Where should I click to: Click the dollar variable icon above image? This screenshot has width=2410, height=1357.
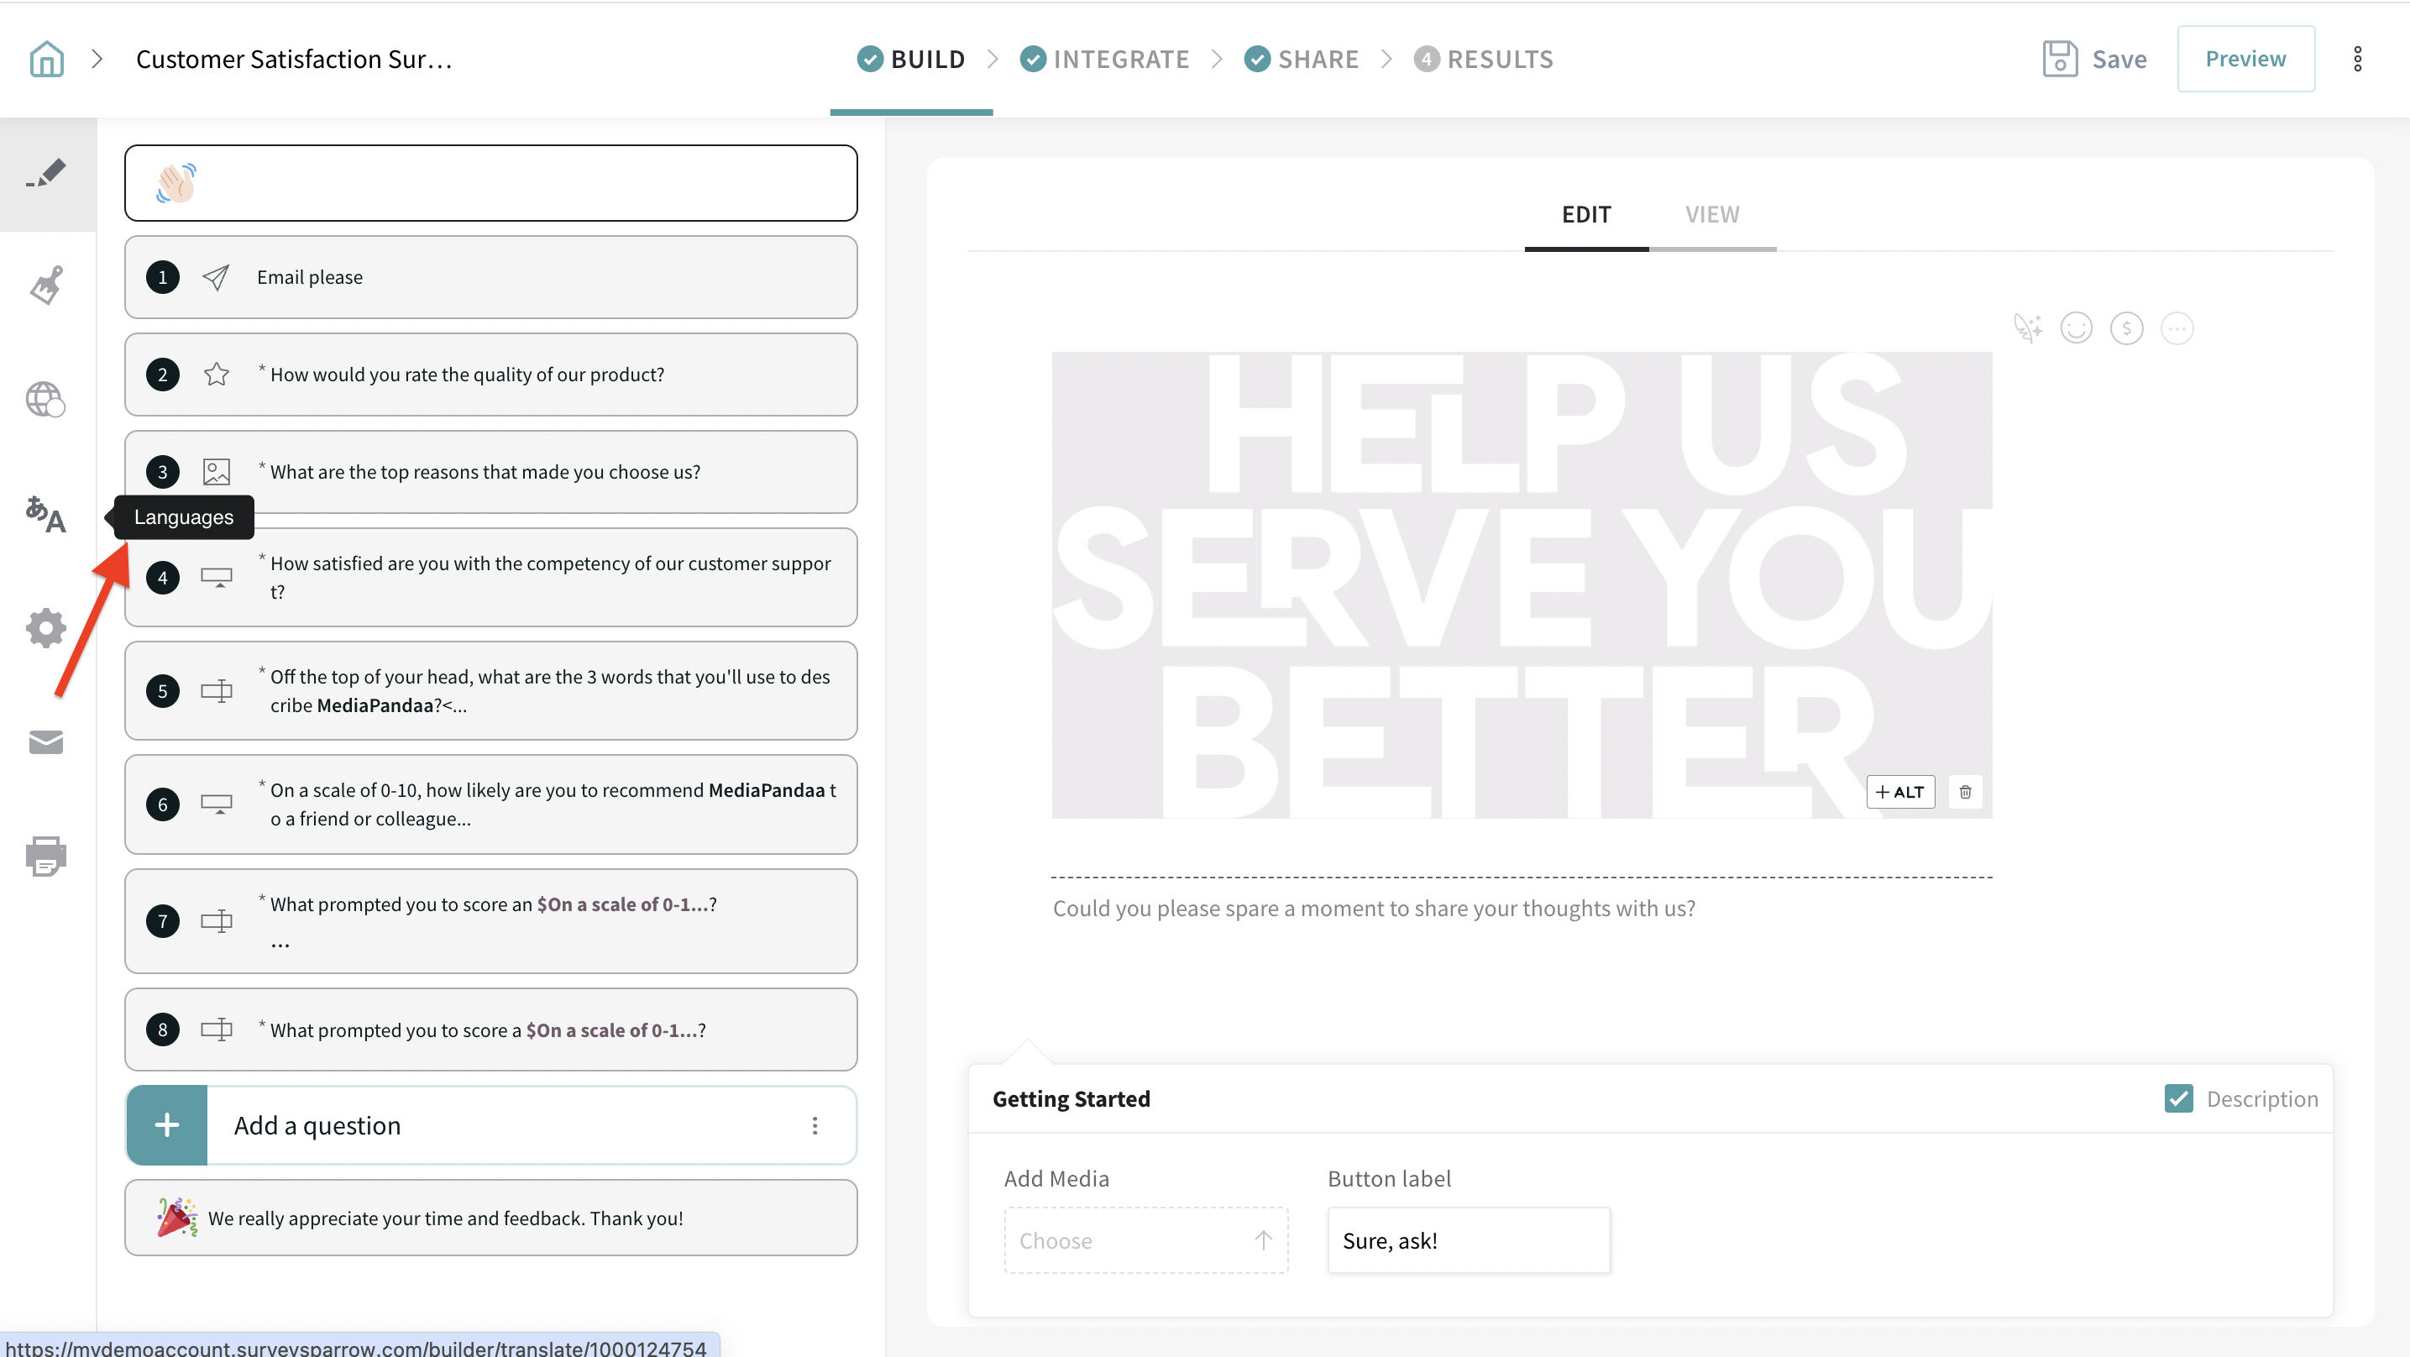[x=2125, y=327]
